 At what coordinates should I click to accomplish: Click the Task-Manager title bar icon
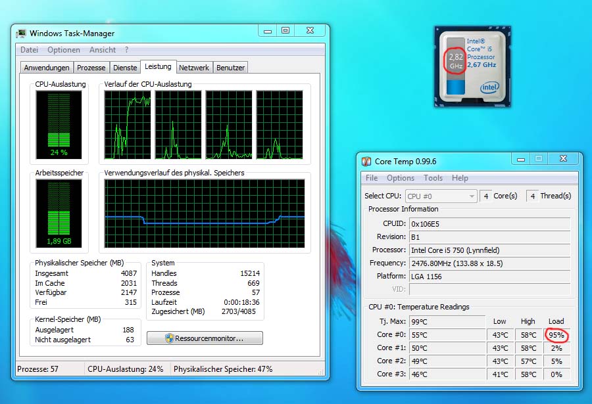pos(21,34)
